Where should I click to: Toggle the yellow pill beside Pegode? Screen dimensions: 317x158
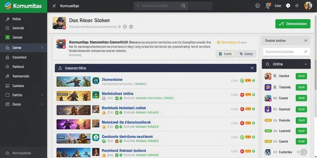coord(268,120)
